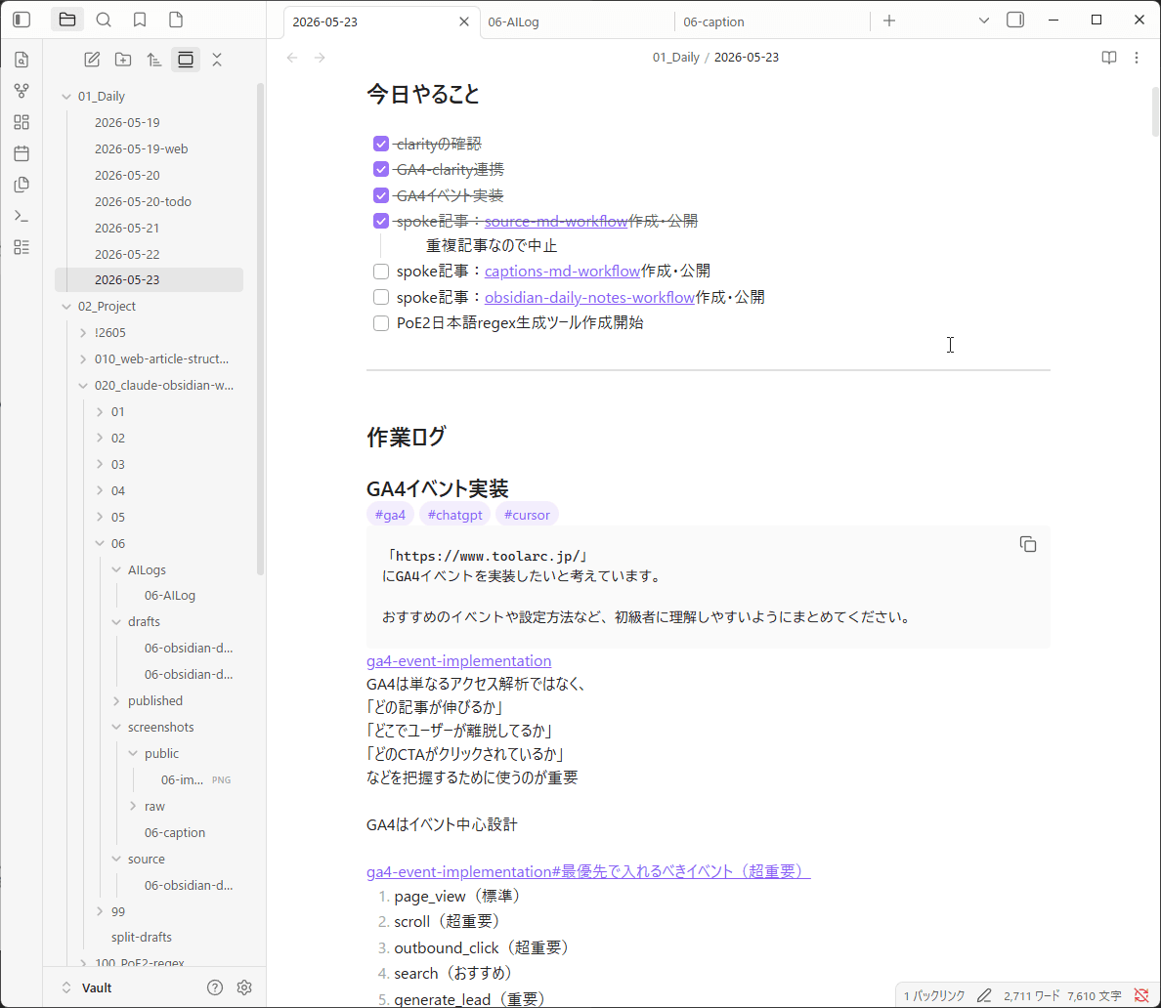Click the navigate forward arrow
Image resolution: width=1161 pixels, height=1008 pixels.
click(x=320, y=58)
